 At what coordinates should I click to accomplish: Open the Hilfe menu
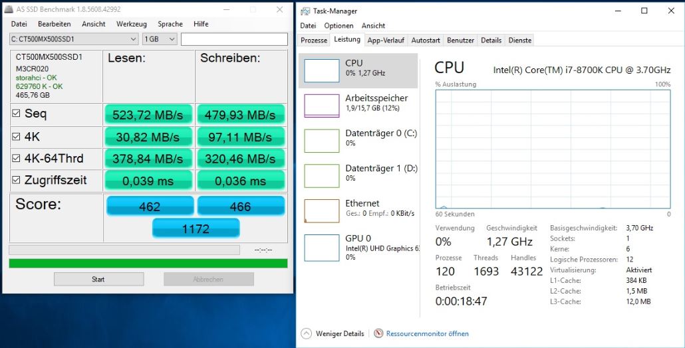201,24
